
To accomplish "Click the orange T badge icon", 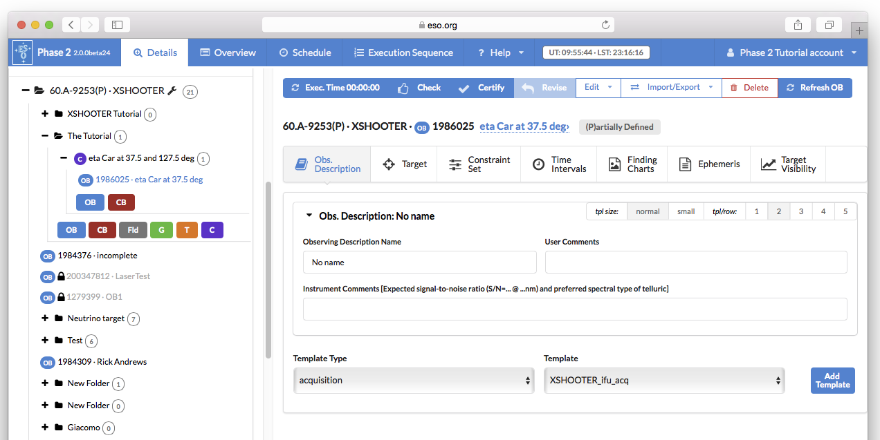I will tap(186, 230).
